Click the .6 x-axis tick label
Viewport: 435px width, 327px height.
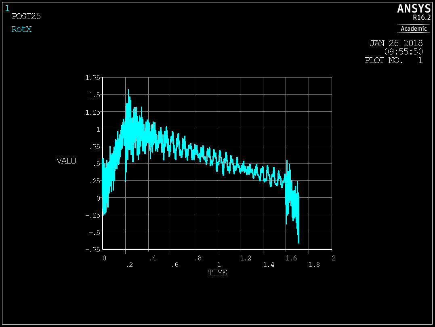(174, 265)
